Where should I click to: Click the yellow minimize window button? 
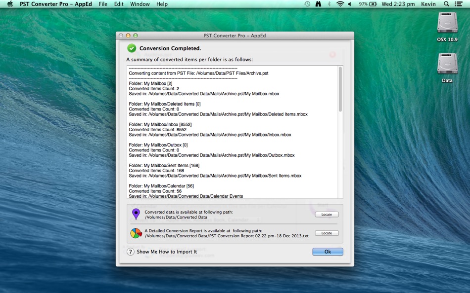(x=128, y=36)
